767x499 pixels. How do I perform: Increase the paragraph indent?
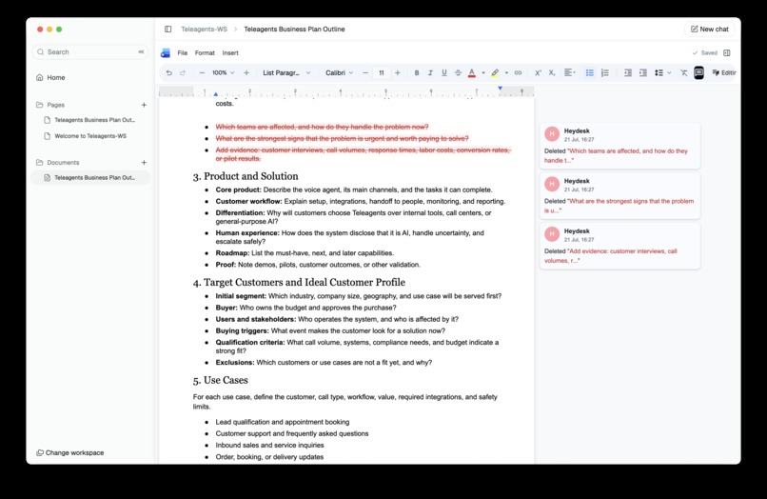(x=643, y=72)
